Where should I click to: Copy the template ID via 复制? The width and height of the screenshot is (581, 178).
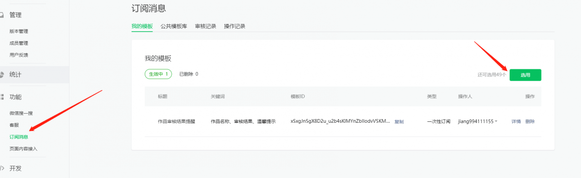(x=399, y=121)
